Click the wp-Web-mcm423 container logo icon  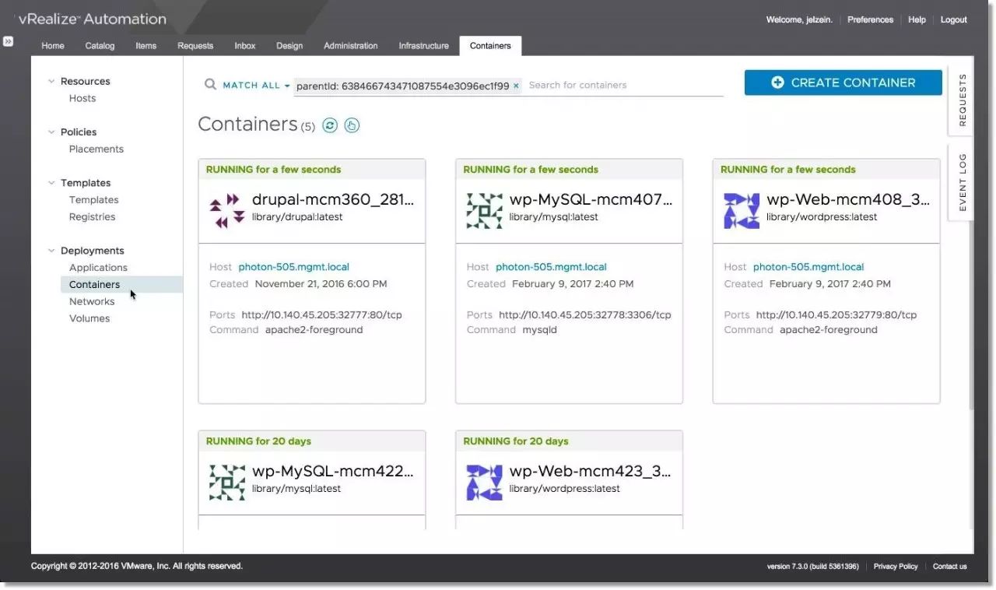click(485, 483)
